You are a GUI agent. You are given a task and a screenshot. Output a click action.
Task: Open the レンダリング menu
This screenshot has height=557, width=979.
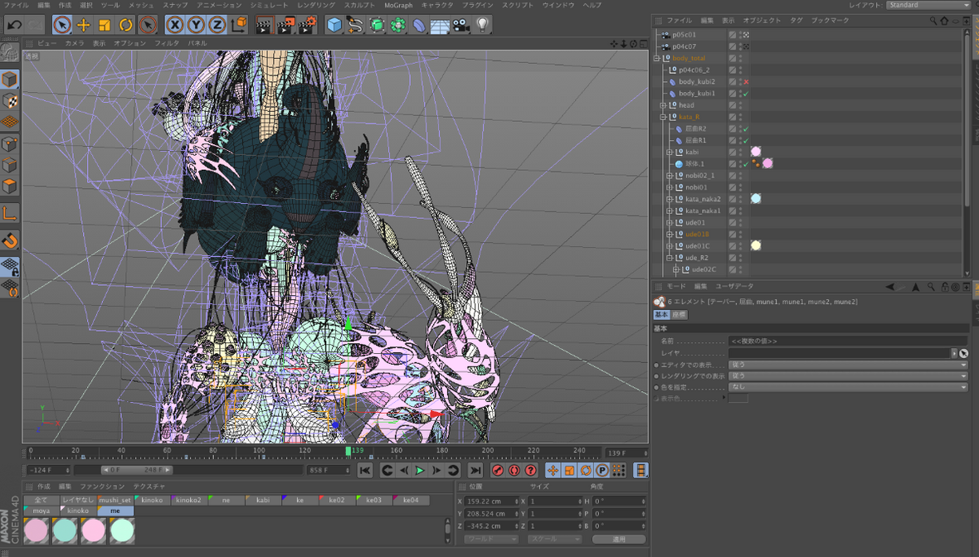click(316, 5)
